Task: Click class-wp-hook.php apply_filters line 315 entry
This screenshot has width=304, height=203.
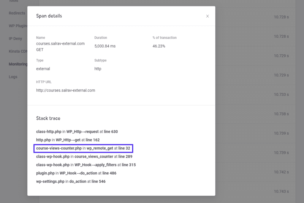Action: tap(86, 165)
